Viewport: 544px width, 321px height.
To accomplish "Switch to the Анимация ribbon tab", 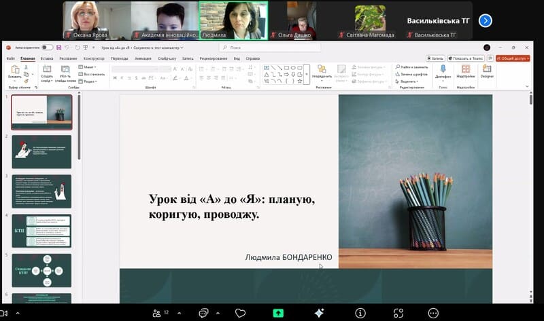I will (x=143, y=58).
